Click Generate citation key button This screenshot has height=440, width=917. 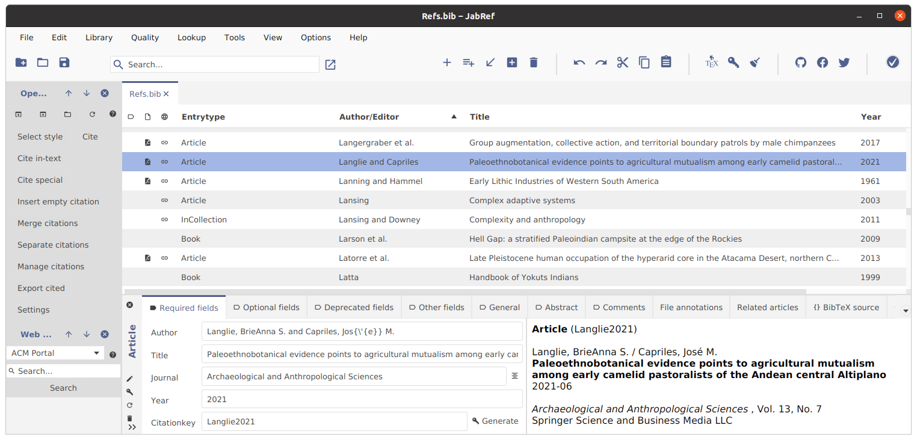(x=495, y=421)
